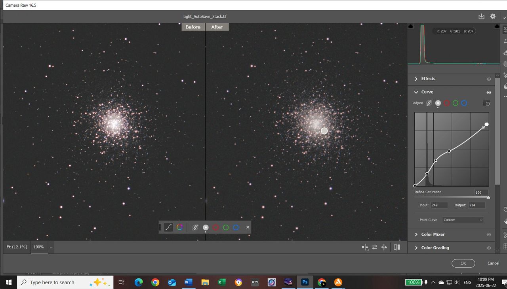Image resolution: width=507 pixels, height=289 pixels.
Task: Open the Point Curve preset dropdown
Action: 463,220
